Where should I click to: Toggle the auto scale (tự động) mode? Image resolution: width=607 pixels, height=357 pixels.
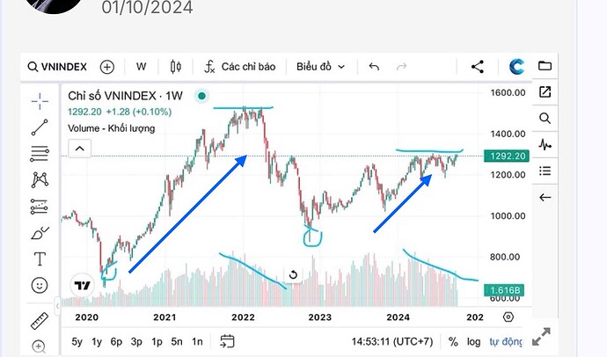506,341
